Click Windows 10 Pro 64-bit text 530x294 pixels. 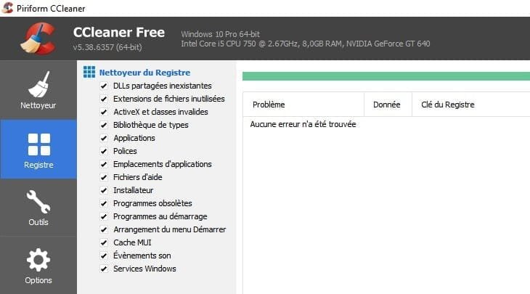(221, 34)
